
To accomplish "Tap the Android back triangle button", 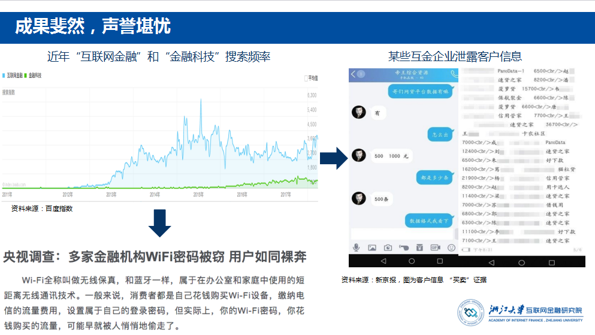I will (383, 261).
